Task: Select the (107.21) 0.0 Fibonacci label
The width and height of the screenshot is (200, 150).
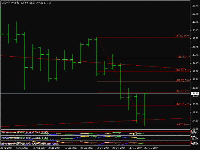Action: 183,124
